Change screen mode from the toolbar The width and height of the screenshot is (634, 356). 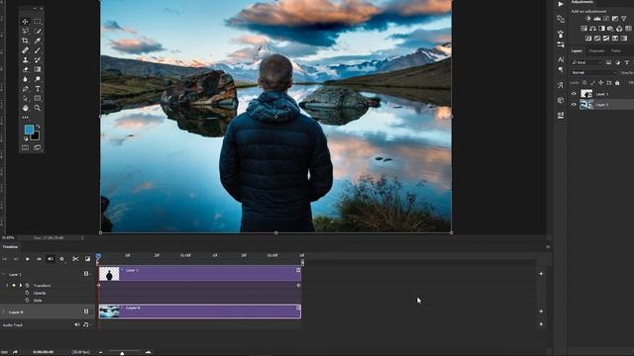tap(38, 147)
